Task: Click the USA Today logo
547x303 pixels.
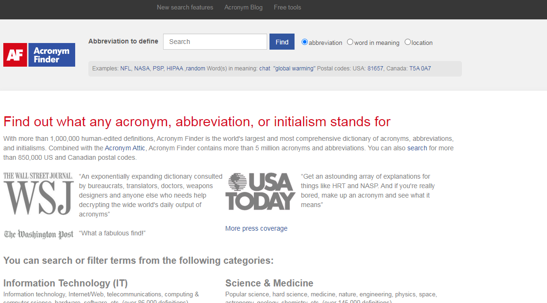Action: tap(260, 191)
